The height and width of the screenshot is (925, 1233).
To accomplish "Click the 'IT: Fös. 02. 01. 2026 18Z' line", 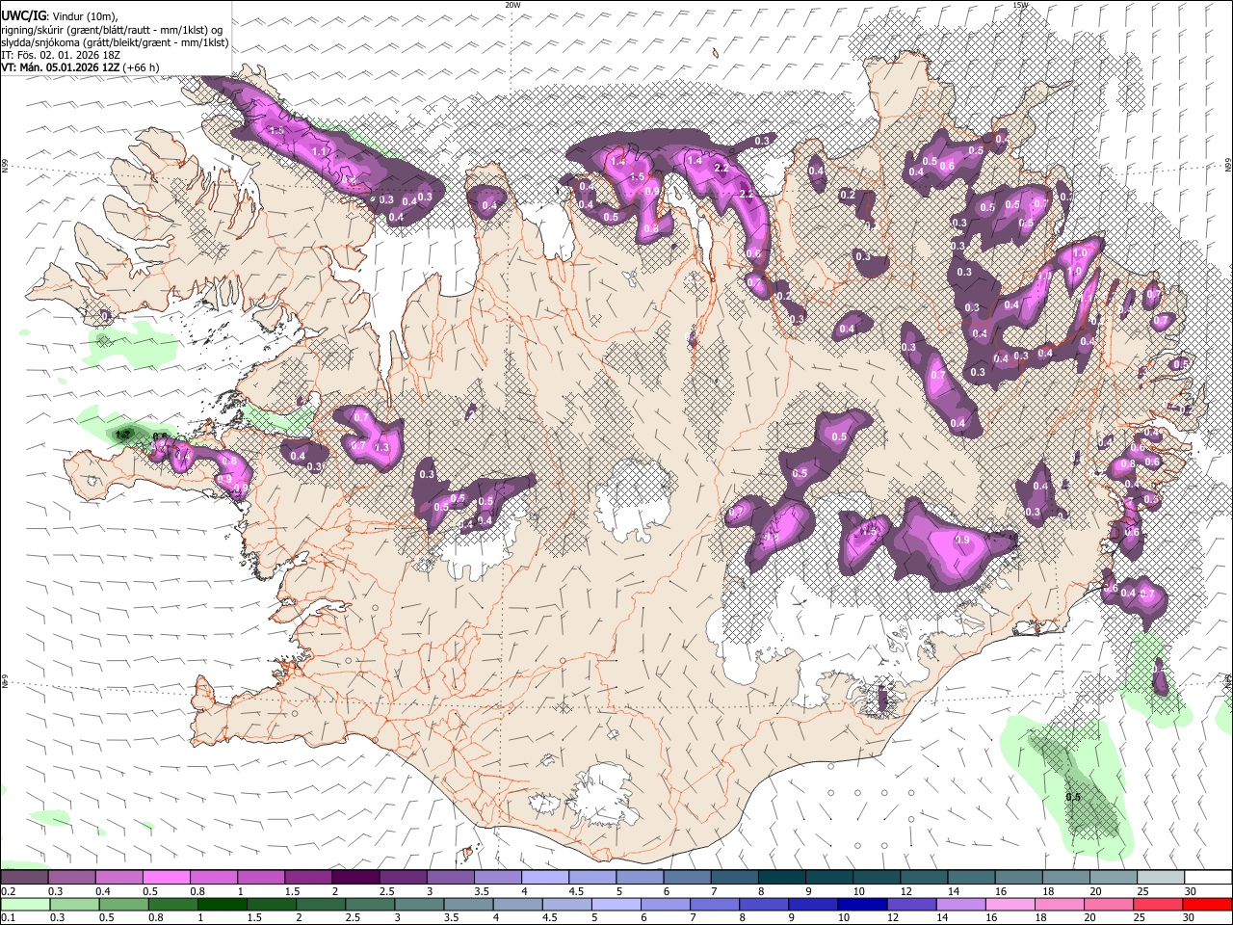I will (61, 55).
